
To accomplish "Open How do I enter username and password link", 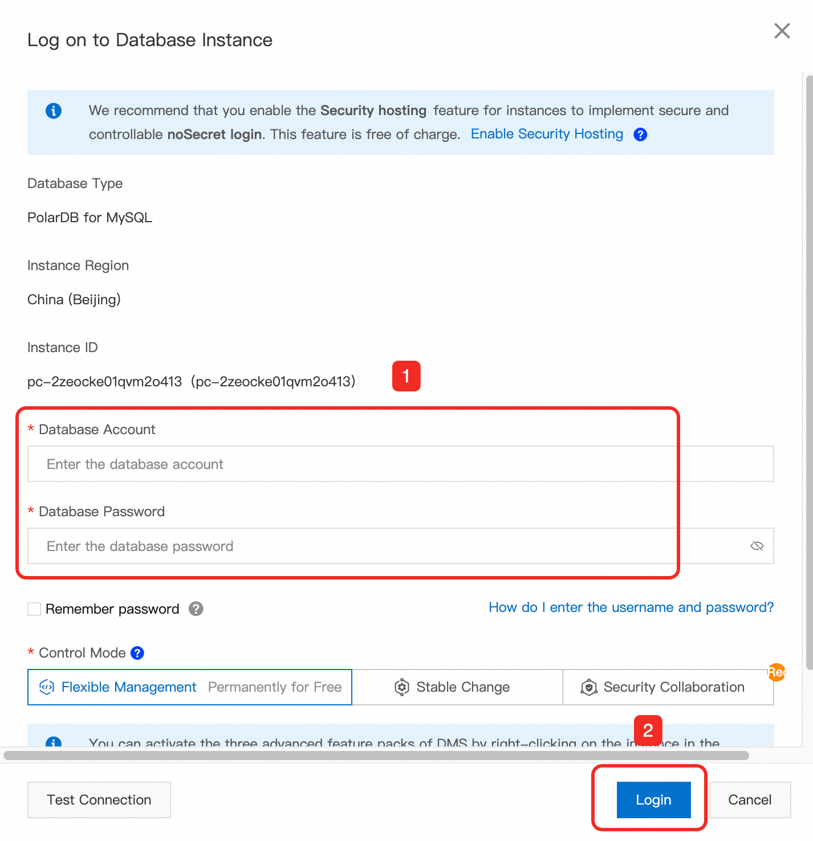I will [x=631, y=607].
